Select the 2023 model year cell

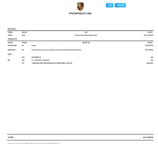coord(23,35)
